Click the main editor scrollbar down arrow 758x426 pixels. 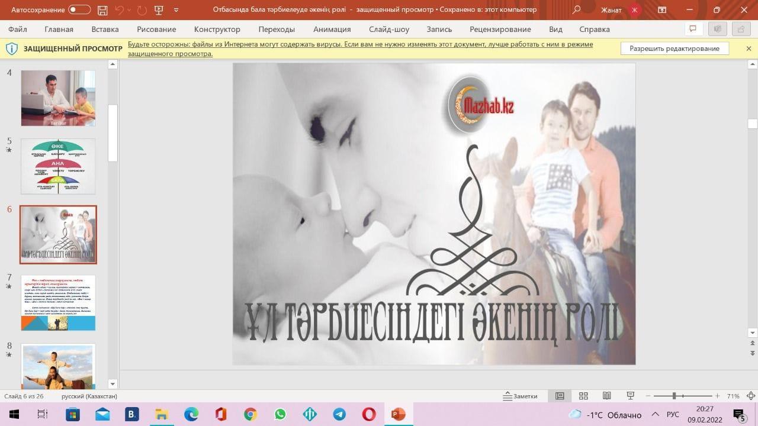pyautogui.click(x=753, y=333)
